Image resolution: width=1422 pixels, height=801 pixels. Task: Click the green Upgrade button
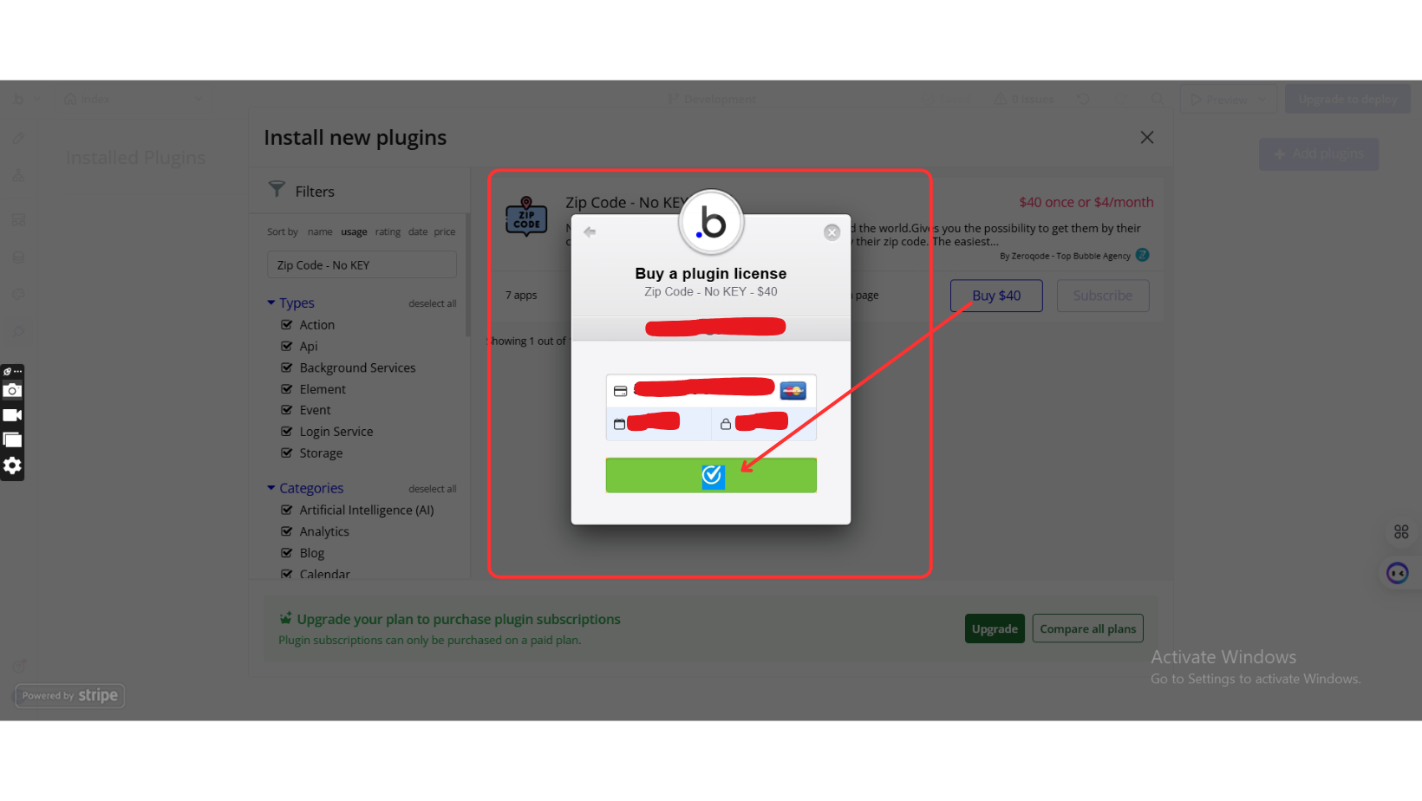995,628
